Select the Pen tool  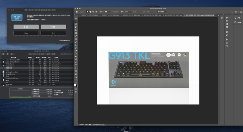pos(76,62)
